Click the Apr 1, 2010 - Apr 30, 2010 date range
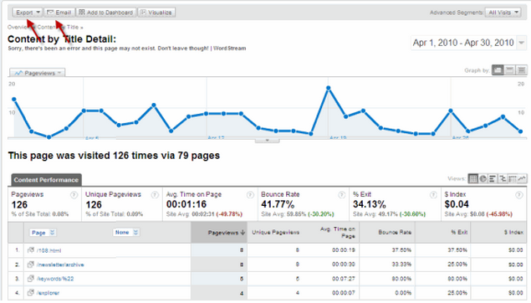This screenshot has height=303, width=531. click(x=463, y=43)
